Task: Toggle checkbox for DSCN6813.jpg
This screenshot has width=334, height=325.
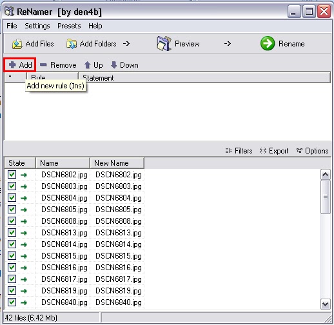Action: (12, 232)
